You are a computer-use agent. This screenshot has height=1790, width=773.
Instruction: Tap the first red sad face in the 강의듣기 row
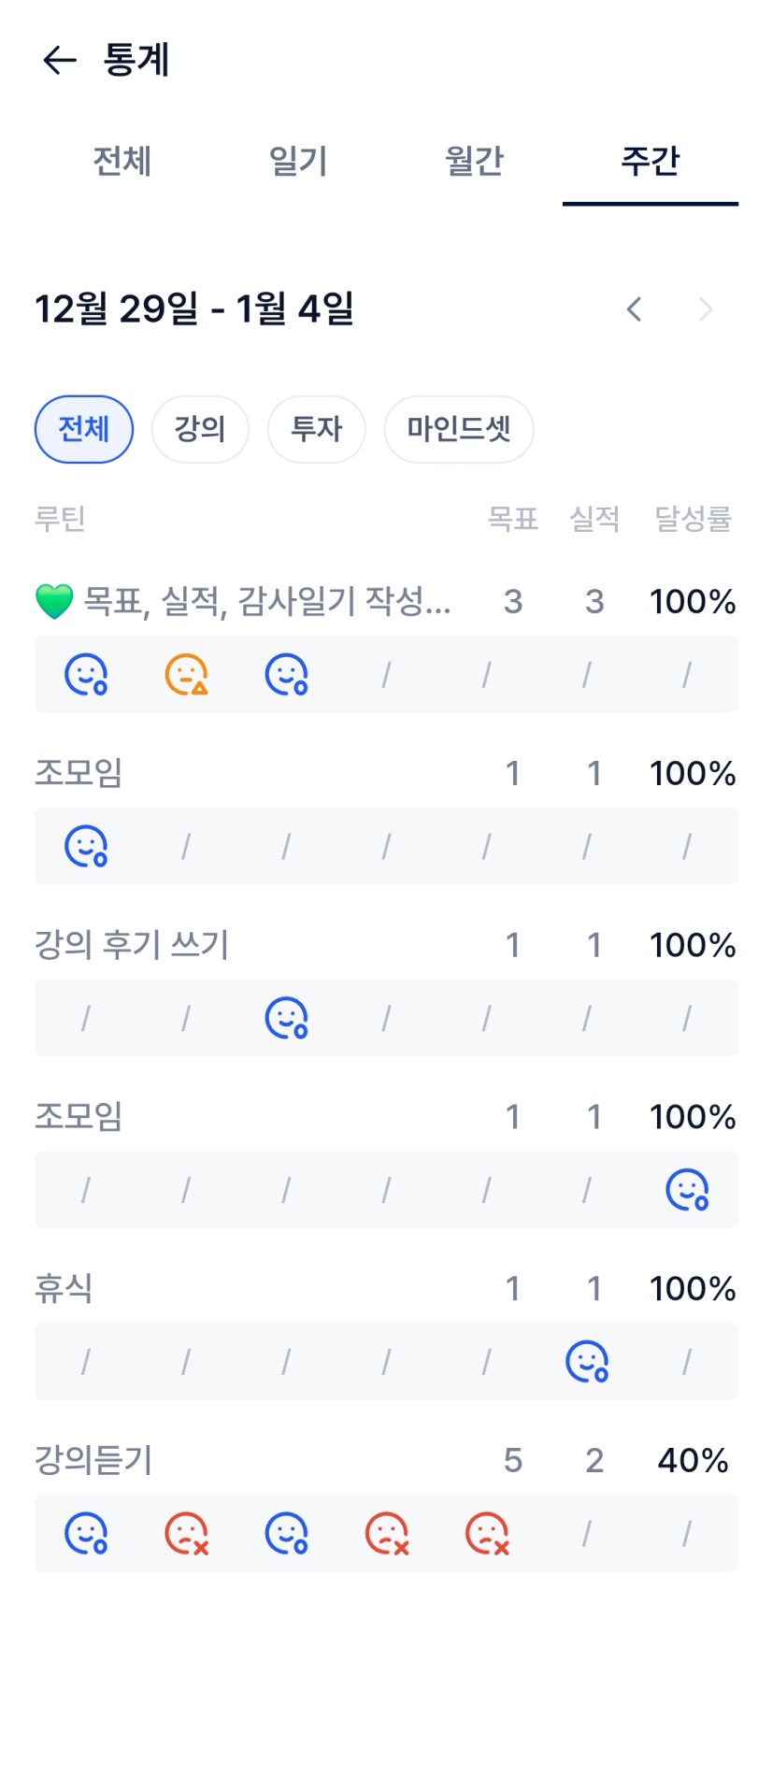point(186,1533)
